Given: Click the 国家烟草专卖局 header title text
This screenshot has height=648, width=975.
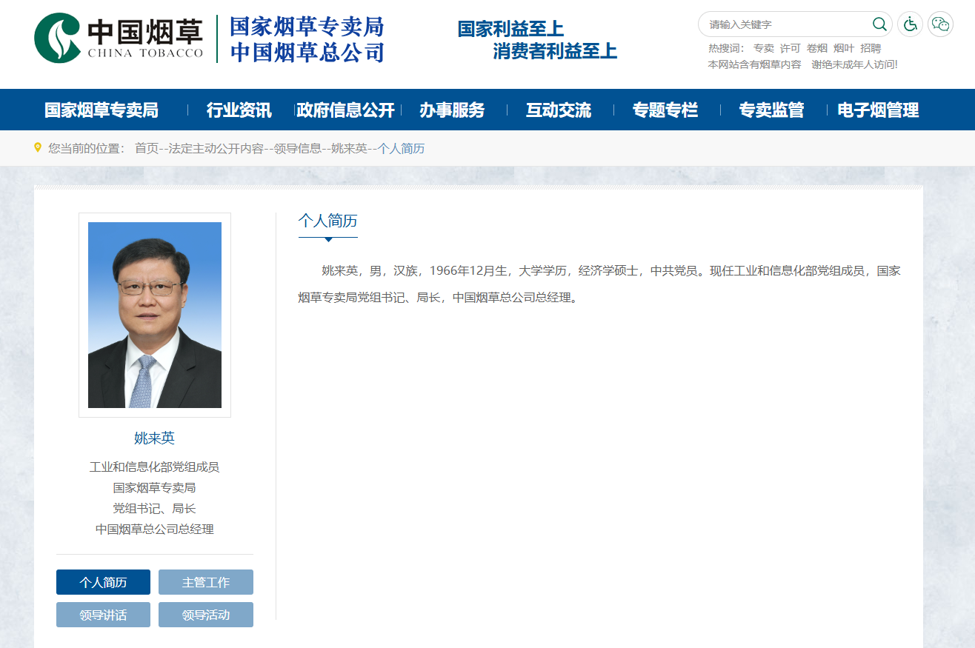Looking at the screenshot, I should pos(307,27).
